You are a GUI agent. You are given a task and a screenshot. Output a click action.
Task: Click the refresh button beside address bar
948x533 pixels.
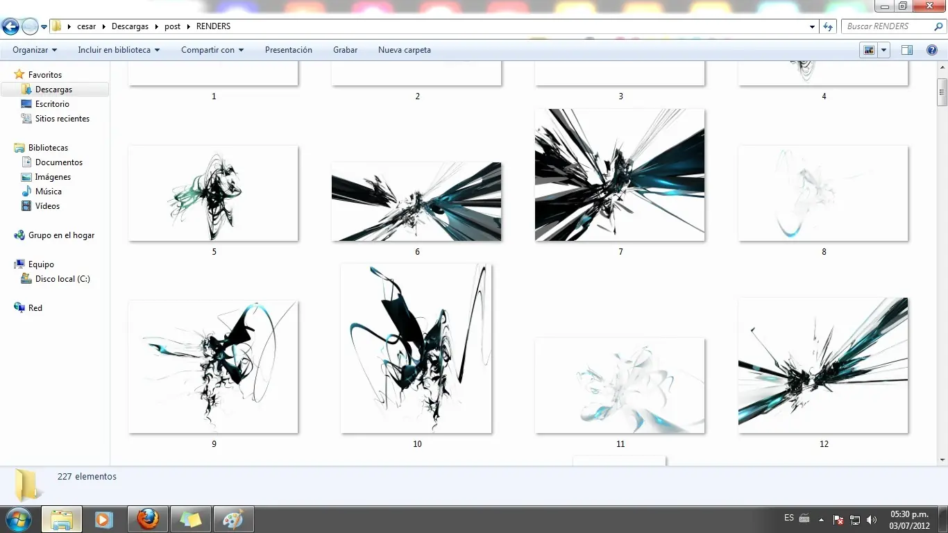pos(828,26)
